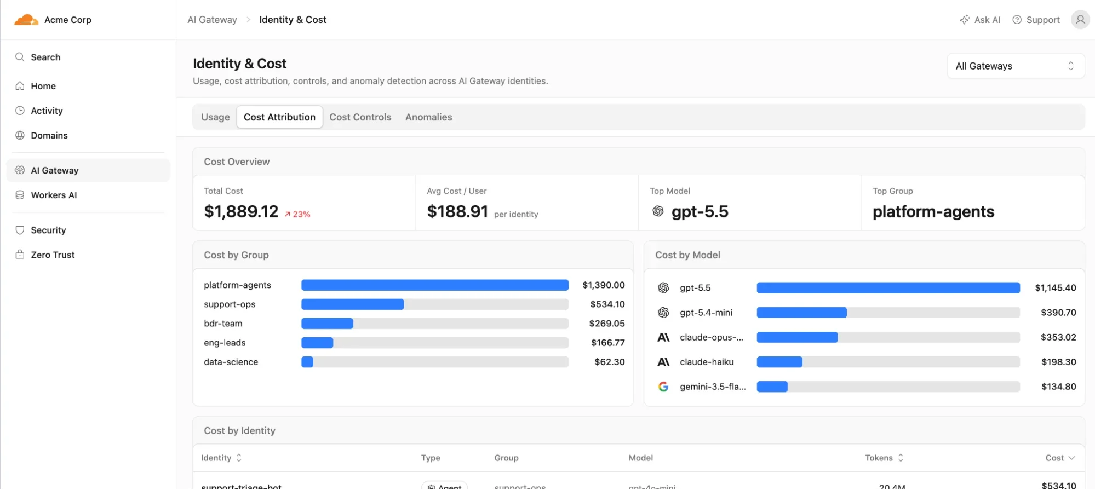
Task: Open the Cost Controls tab
Action: tap(360, 117)
